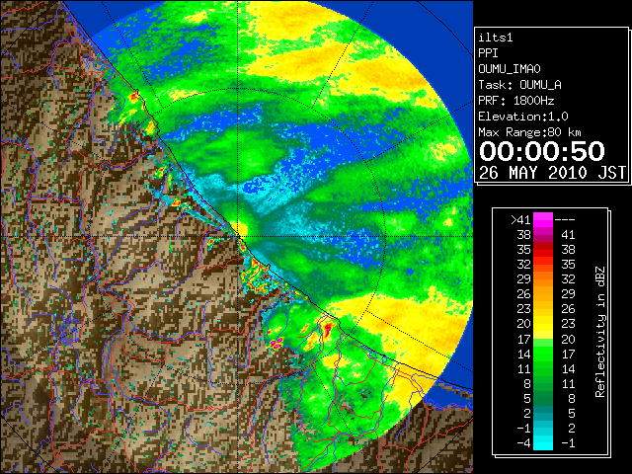The width and height of the screenshot is (632, 474).
Task: Pick the cyan swatch at the legend bottom
Action: (543, 443)
